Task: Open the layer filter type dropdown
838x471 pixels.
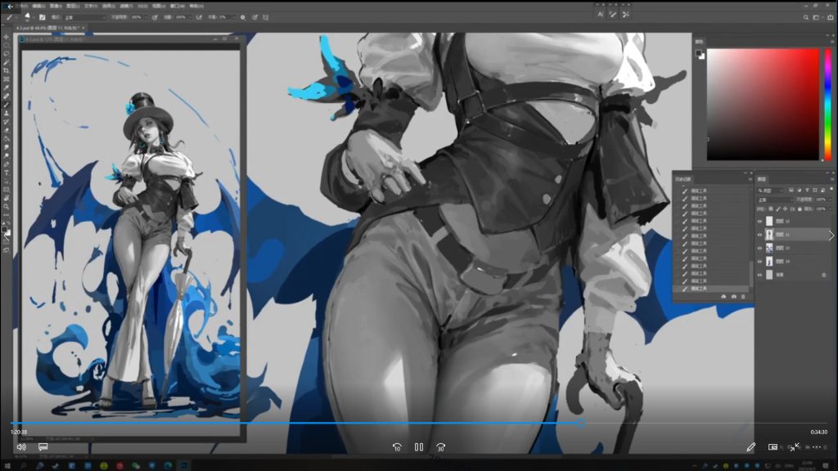Action: click(773, 189)
